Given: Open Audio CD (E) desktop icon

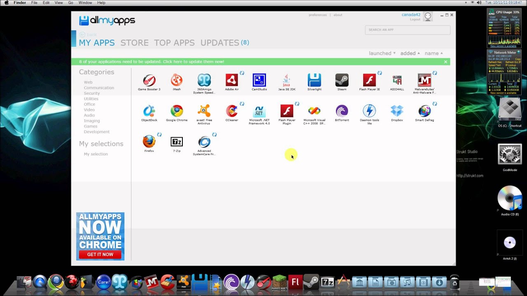Looking at the screenshot, I should coord(510,199).
